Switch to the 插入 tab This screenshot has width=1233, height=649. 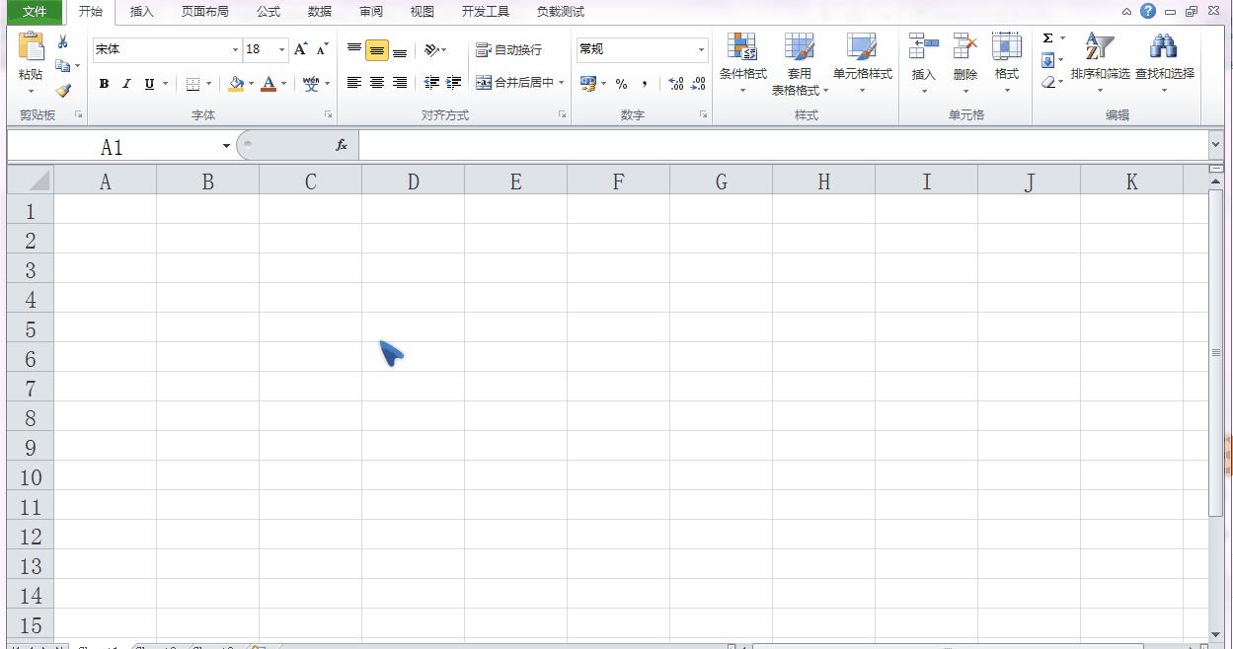click(142, 12)
